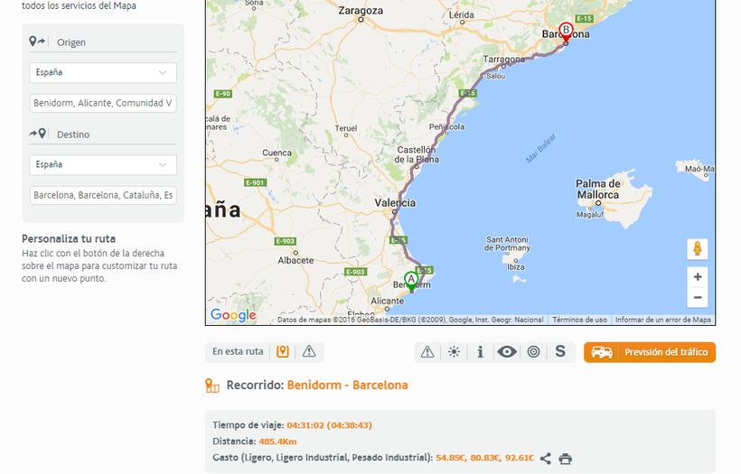The width and height of the screenshot is (741, 474).
Task: Click the map pin icon beside 'En esta ruta'
Action: tap(283, 351)
